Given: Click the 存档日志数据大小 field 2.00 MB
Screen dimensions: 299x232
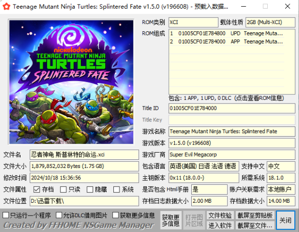Looking at the screenshot, I should coord(209,201).
